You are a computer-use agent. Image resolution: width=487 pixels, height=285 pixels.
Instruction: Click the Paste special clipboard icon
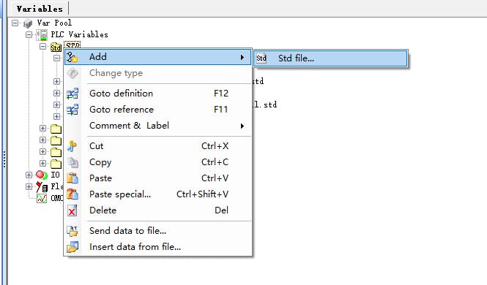pos(73,194)
